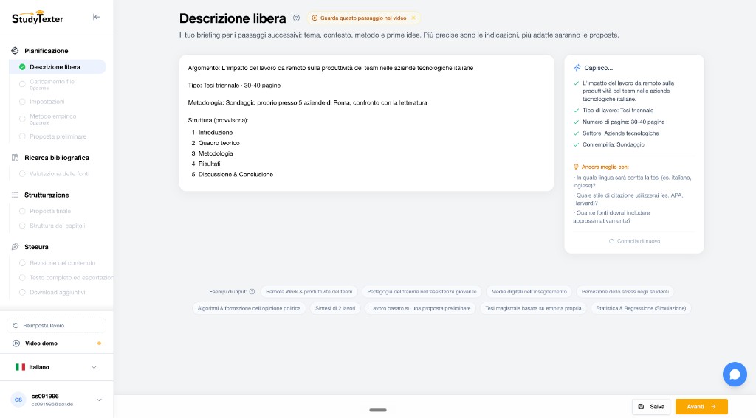The image size is (756, 418).
Task: Click the sparkle icon beside Capisco
Action: 577,68
